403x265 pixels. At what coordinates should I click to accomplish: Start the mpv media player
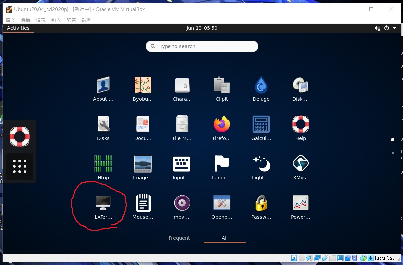coord(182,203)
